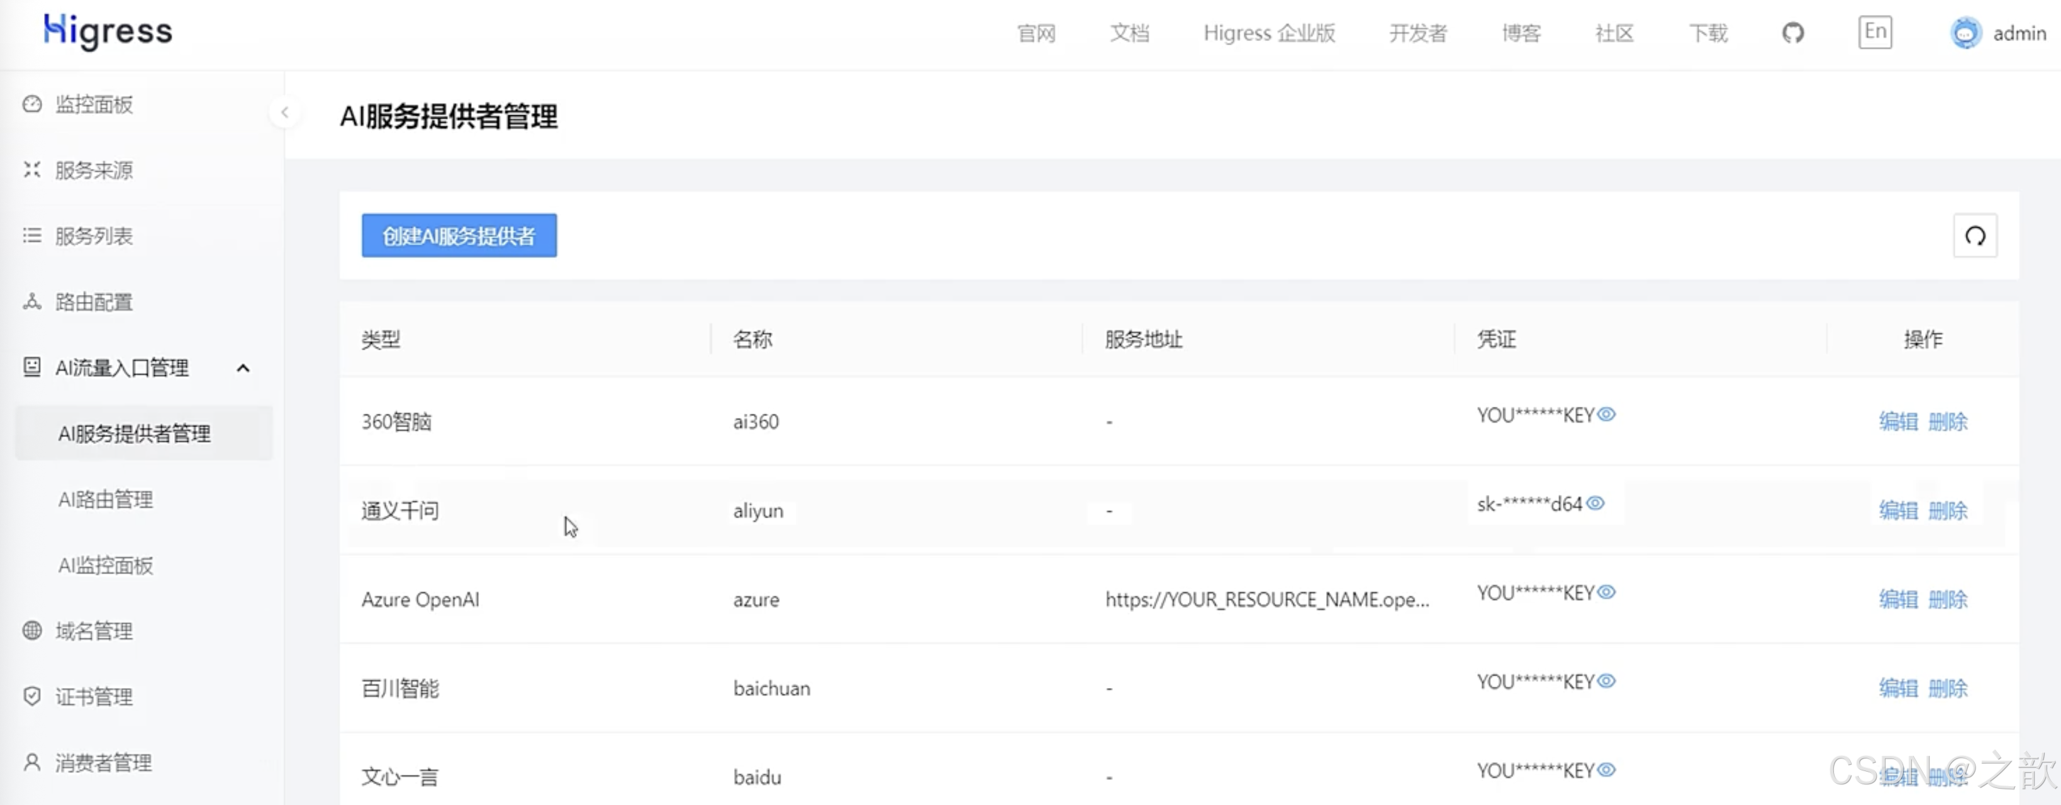Click the refresh list icon button
This screenshot has width=2061, height=805.
pyautogui.click(x=1975, y=236)
